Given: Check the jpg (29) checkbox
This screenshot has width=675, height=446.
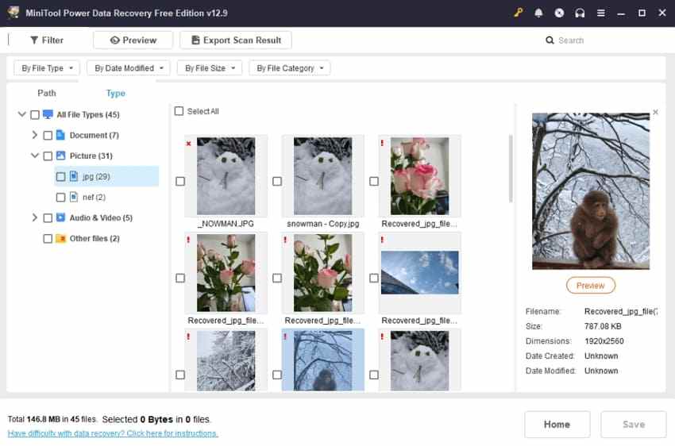Looking at the screenshot, I should [x=60, y=177].
